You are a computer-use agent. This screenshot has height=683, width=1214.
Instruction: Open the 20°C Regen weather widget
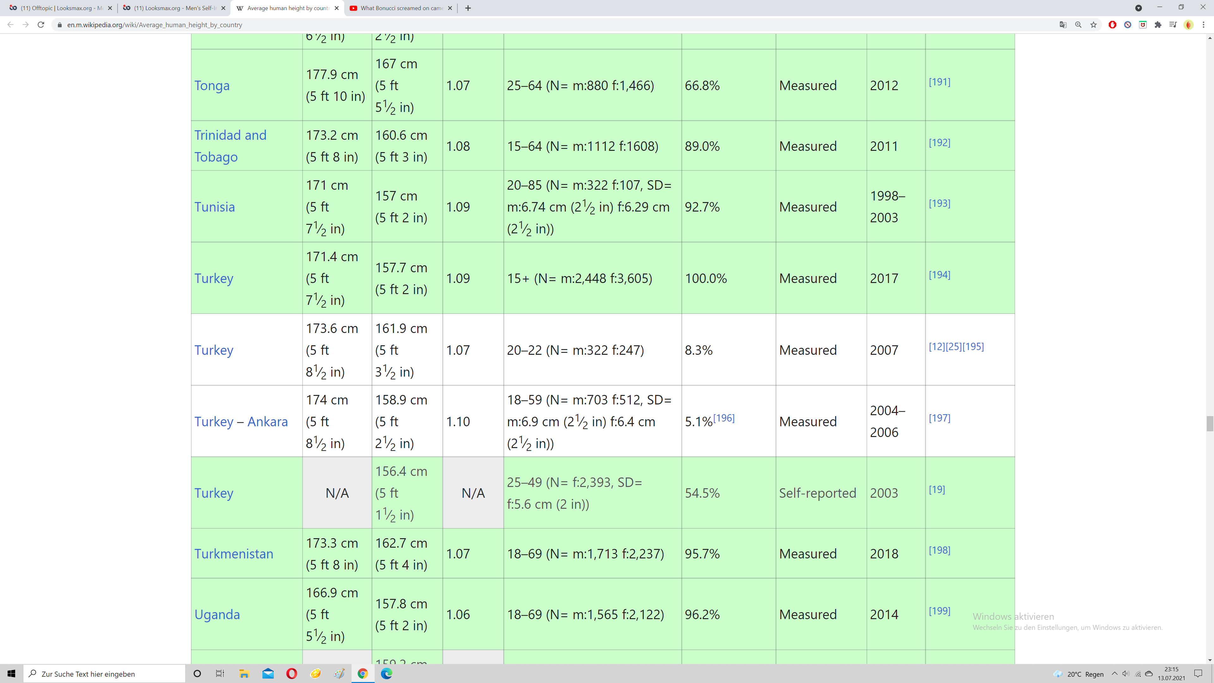tap(1079, 674)
